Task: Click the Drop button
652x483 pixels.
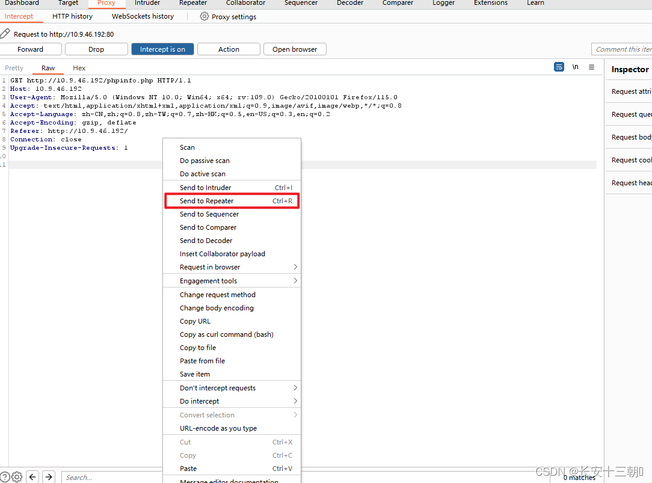Action: 96,49
